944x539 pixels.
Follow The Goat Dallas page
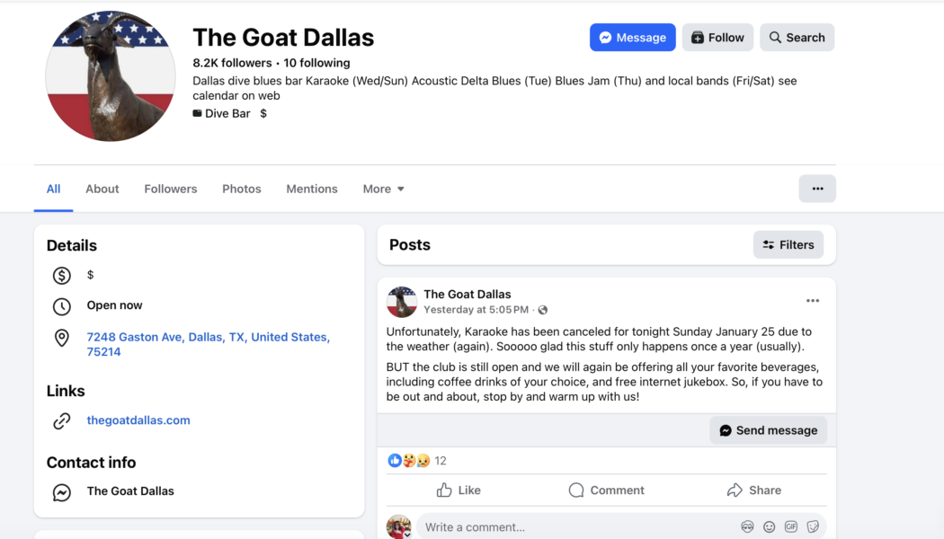(x=717, y=38)
